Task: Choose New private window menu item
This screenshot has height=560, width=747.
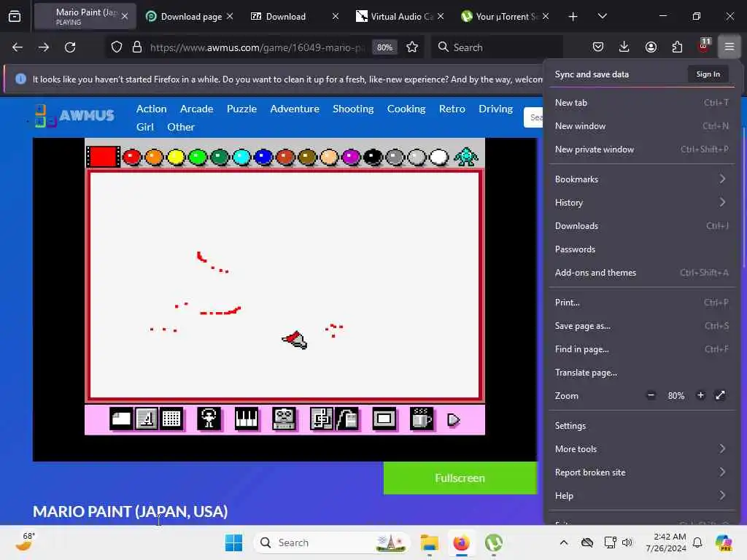Action: point(641,149)
